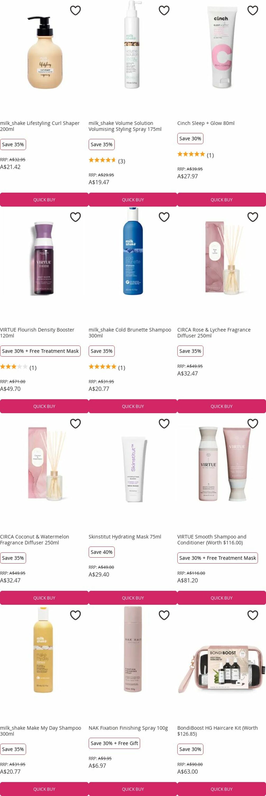Heart the CIRCA Rose & Lychee Diffuser
Screen dimensions: 266x796
(x=253, y=217)
